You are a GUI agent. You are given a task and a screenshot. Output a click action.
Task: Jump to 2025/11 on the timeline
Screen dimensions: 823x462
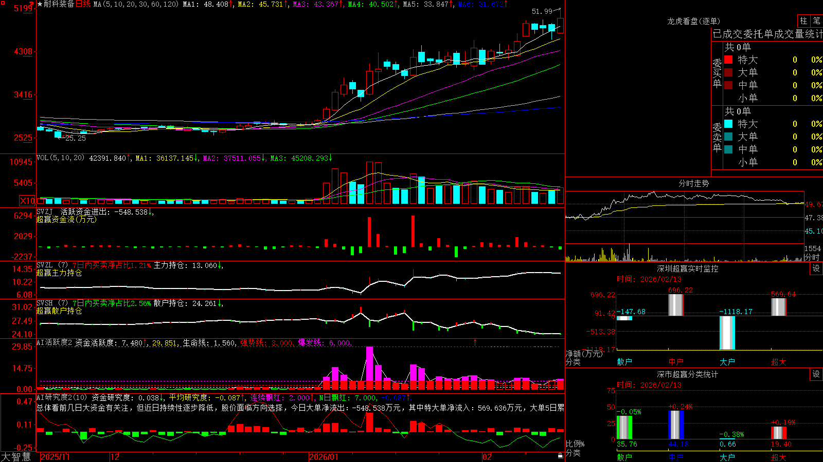pyautogui.click(x=55, y=457)
